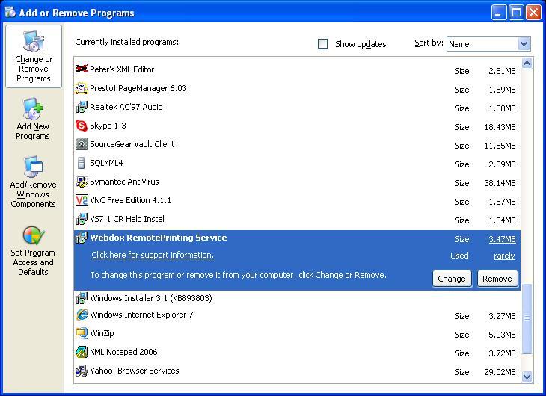Select the WinZip program icon
The height and width of the screenshot is (396, 546).
click(82, 333)
